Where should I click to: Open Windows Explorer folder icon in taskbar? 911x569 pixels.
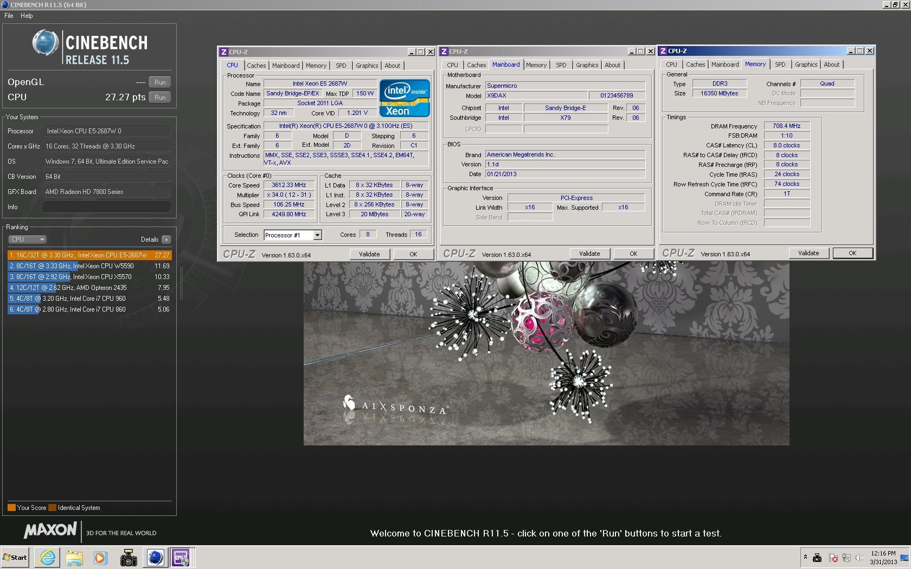[x=74, y=558]
